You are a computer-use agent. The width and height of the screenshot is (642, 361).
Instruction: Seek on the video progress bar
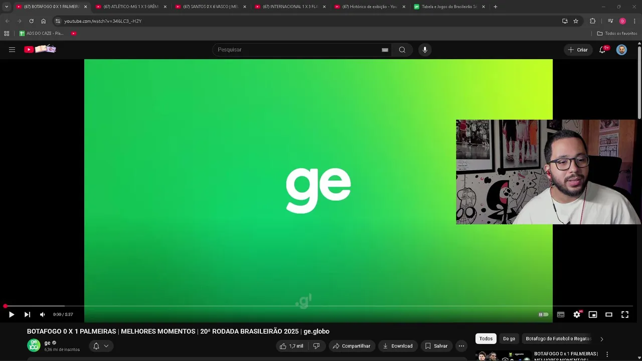318,306
